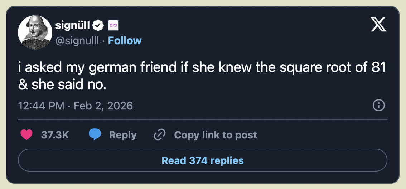Select Copy link to post text

216,135
